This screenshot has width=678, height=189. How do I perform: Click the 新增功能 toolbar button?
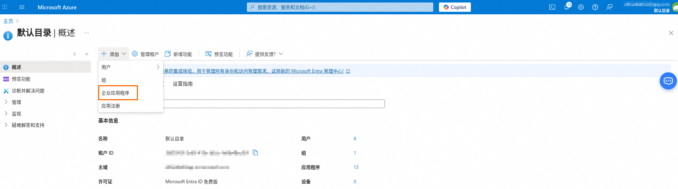[178, 54]
